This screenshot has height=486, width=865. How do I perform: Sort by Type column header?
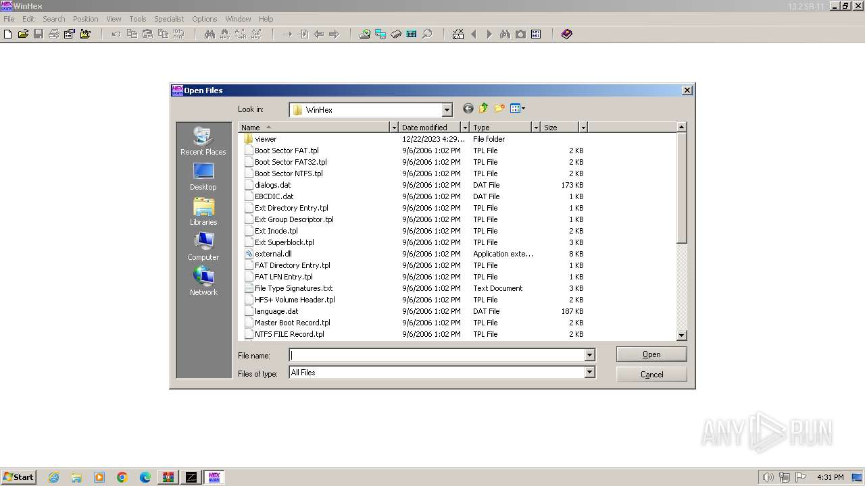click(501, 127)
